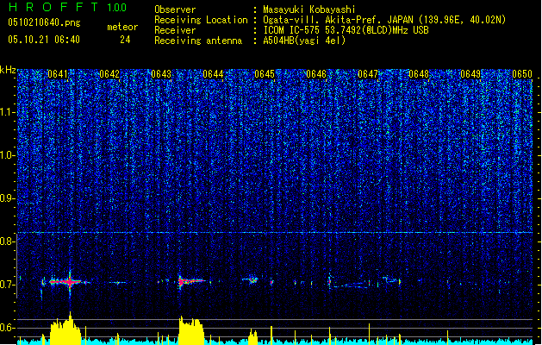Screen dimensions: 542x345
Task: Click the small yellow power peak near 0645
Action: (253, 337)
